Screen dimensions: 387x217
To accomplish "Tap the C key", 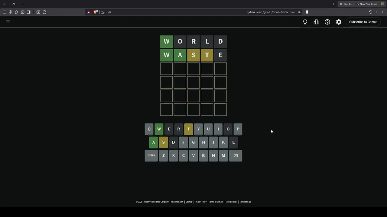I will click(x=183, y=156).
